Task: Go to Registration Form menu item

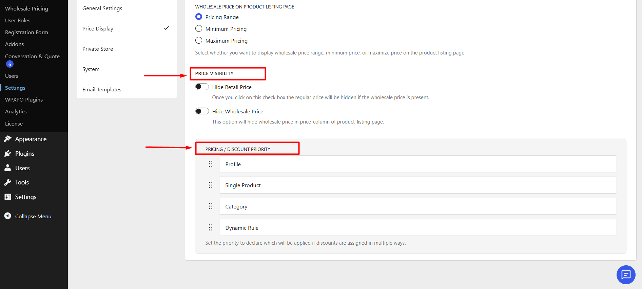Action: coord(26,32)
